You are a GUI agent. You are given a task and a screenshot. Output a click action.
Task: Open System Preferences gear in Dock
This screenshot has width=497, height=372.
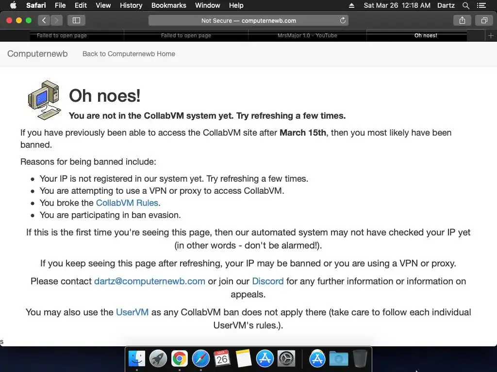click(286, 359)
